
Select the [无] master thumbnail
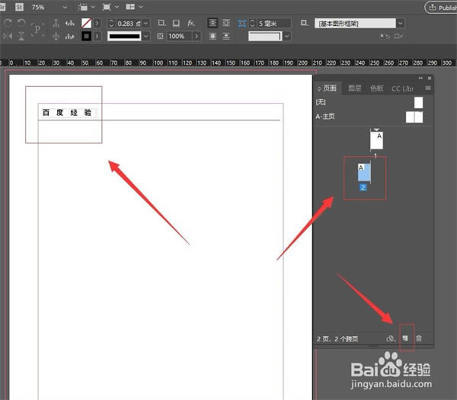pyautogui.click(x=418, y=102)
